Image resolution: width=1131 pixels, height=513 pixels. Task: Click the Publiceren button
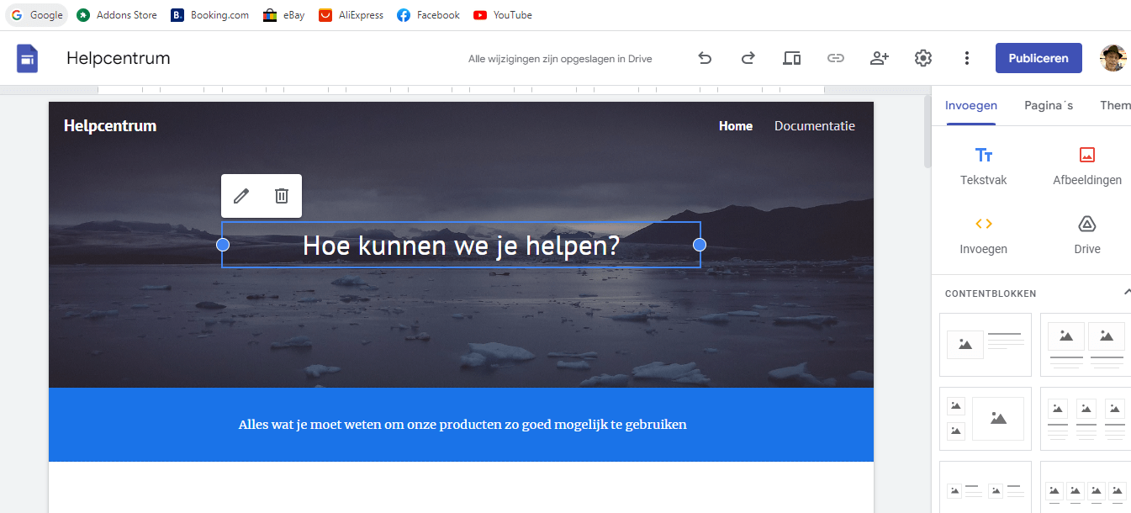click(1039, 58)
